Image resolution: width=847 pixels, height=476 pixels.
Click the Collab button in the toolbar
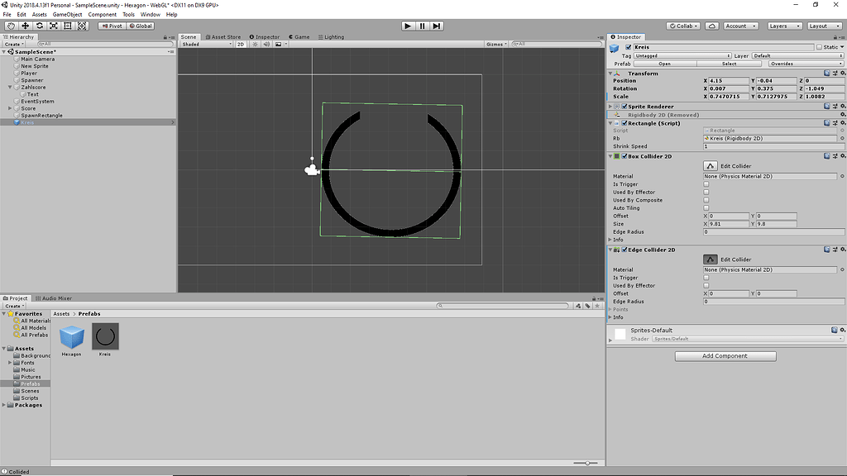click(682, 26)
